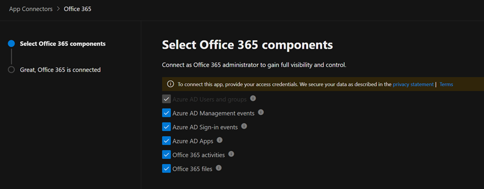The width and height of the screenshot is (484, 189).
Task: Select the Office 365 breadcrumb item
Action: pos(78,9)
